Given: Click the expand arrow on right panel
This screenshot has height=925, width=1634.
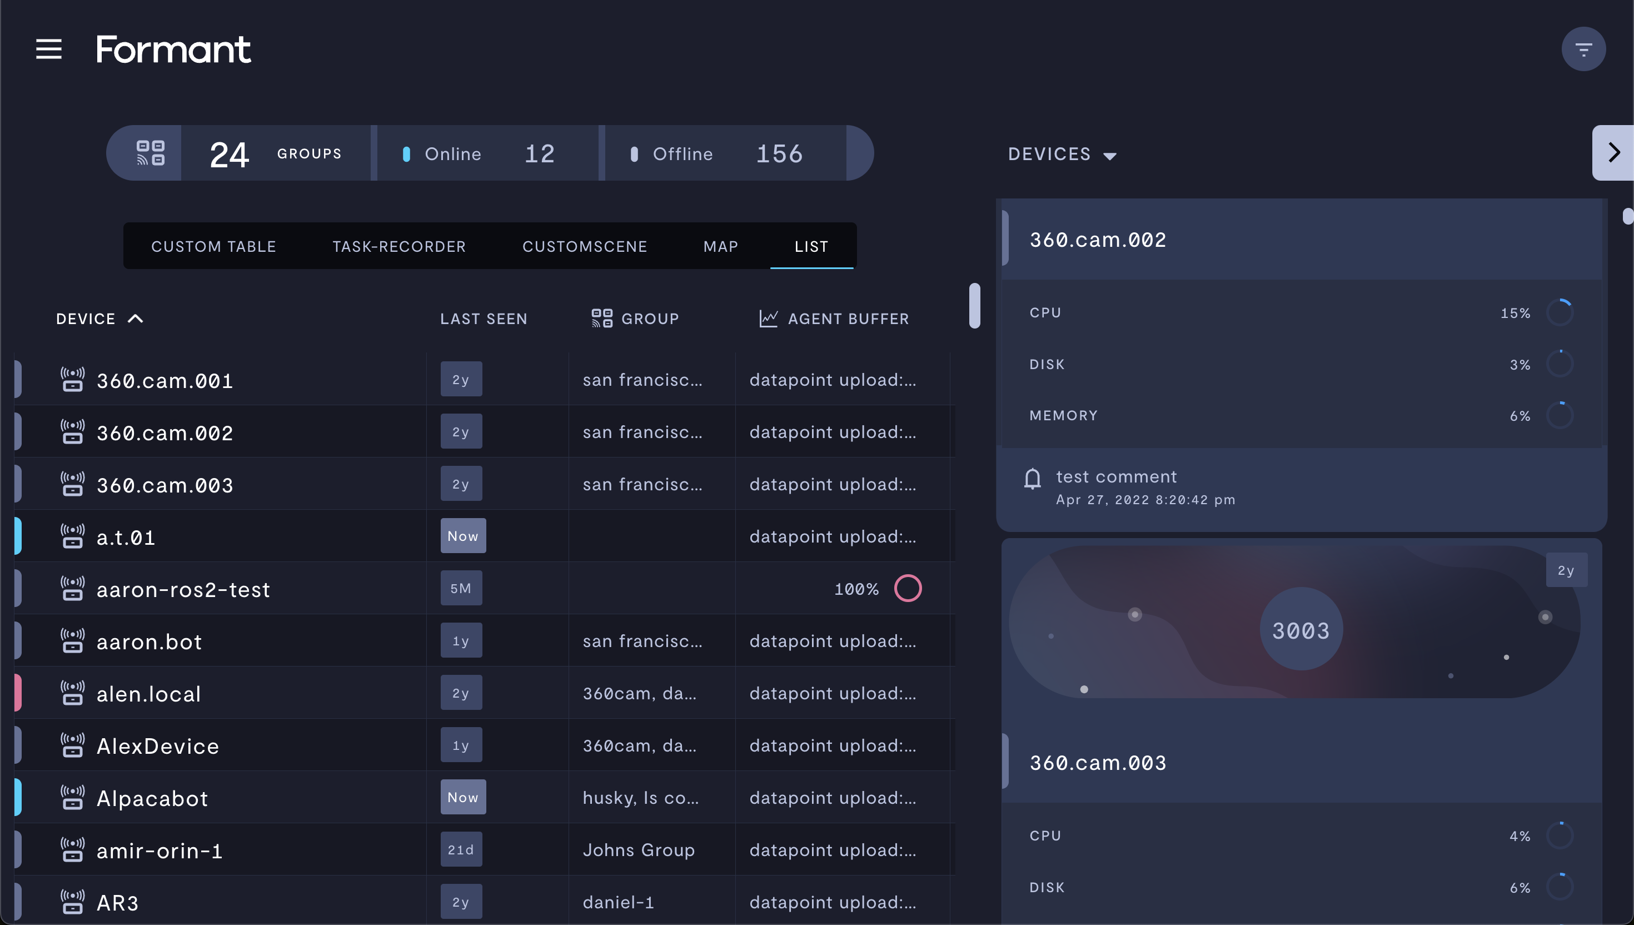Looking at the screenshot, I should click(x=1614, y=154).
